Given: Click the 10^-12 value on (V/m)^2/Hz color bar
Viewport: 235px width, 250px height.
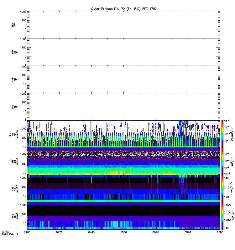Looking at the screenshot, I should [227, 141].
